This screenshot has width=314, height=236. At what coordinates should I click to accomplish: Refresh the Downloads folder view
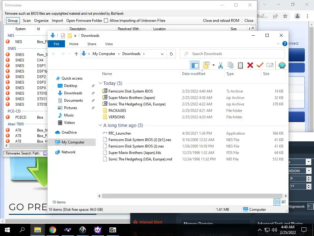pyautogui.click(x=171, y=54)
